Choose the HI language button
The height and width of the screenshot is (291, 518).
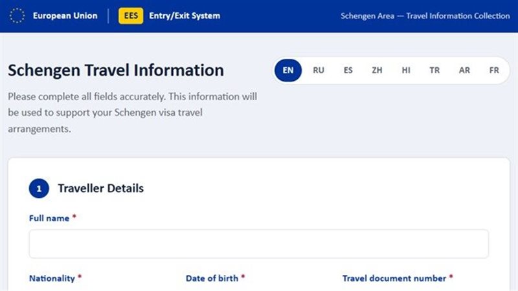[x=406, y=70]
